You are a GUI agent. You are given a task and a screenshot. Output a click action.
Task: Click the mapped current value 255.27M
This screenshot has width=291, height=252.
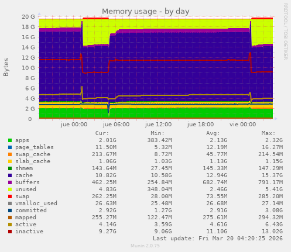[x=104, y=218]
